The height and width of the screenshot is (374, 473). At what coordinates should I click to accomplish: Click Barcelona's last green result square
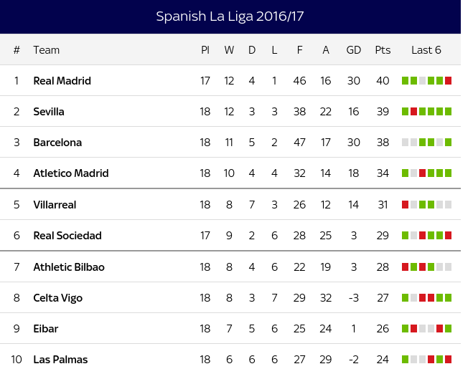coord(449,143)
